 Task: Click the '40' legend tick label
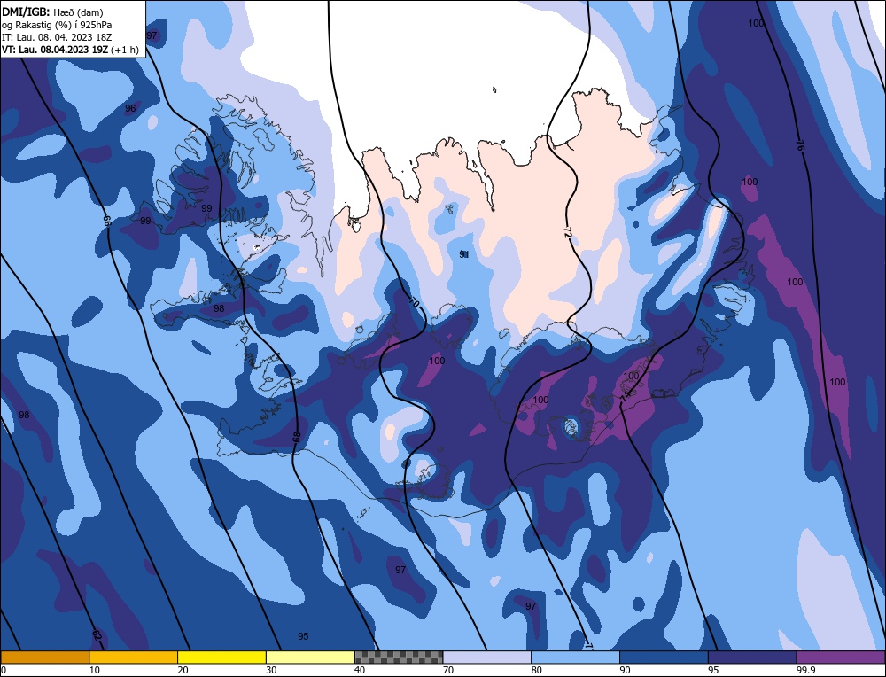click(x=360, y=670)
